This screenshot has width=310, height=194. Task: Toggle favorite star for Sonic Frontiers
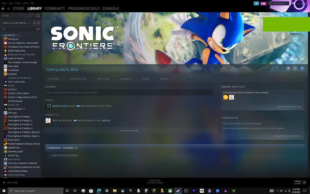(x=302, y=68)
